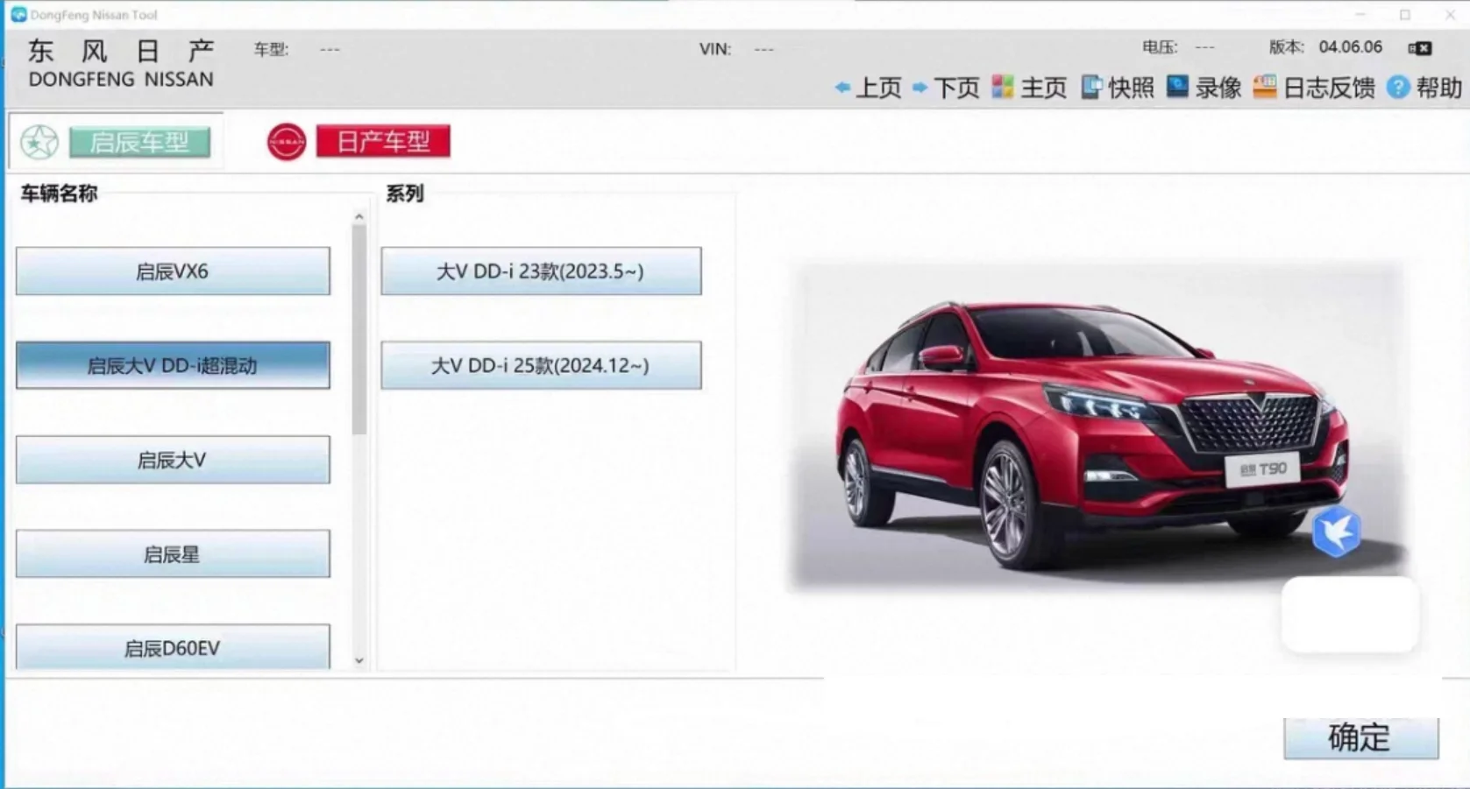
Task: Click the log feedback icon
Action: coord(1264,87)
